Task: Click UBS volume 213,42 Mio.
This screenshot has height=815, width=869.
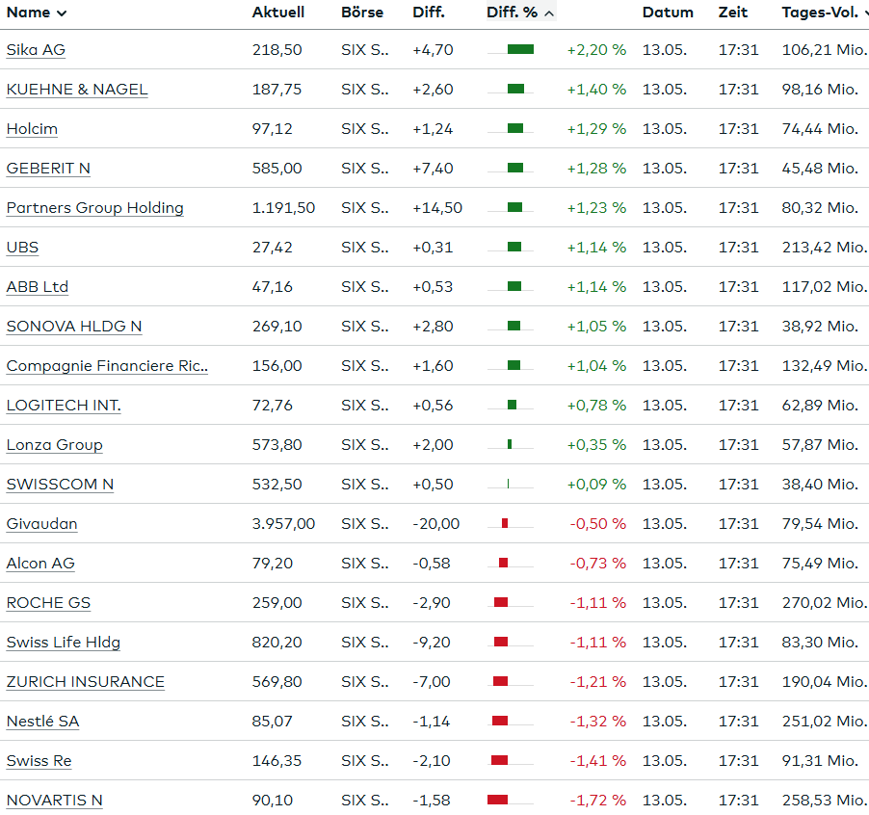Action: point(824,248)
